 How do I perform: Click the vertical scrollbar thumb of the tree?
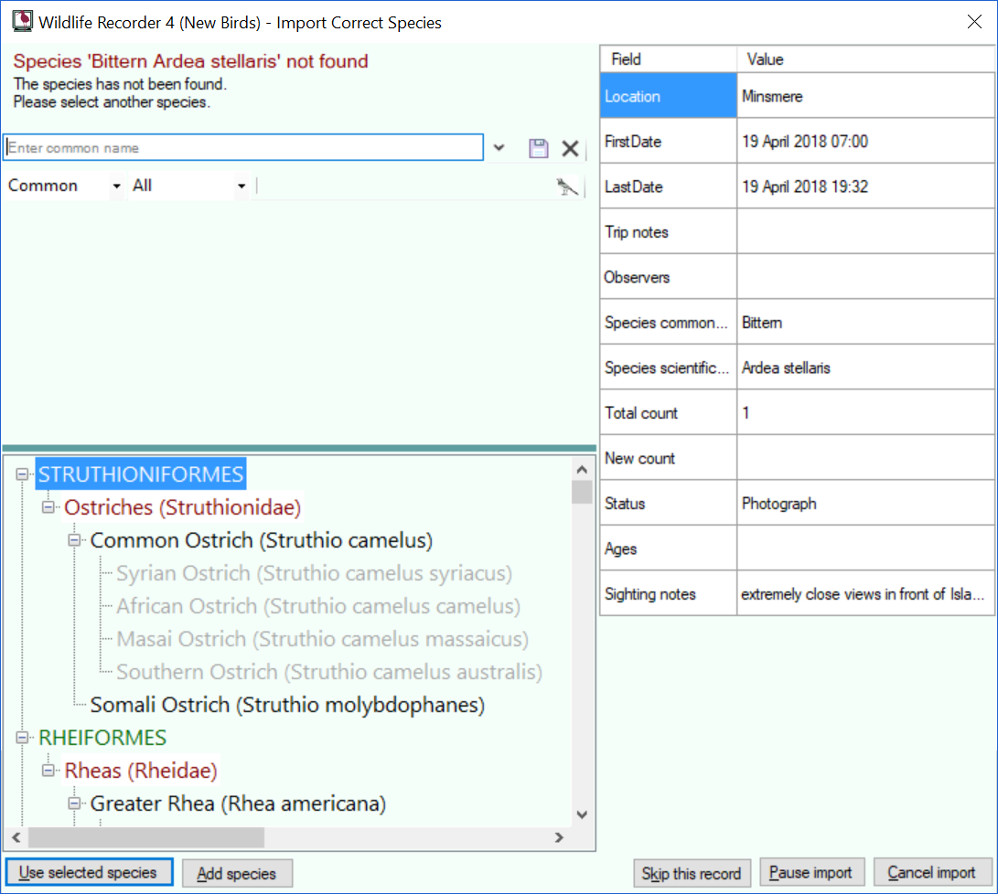[x=582, y=492]
